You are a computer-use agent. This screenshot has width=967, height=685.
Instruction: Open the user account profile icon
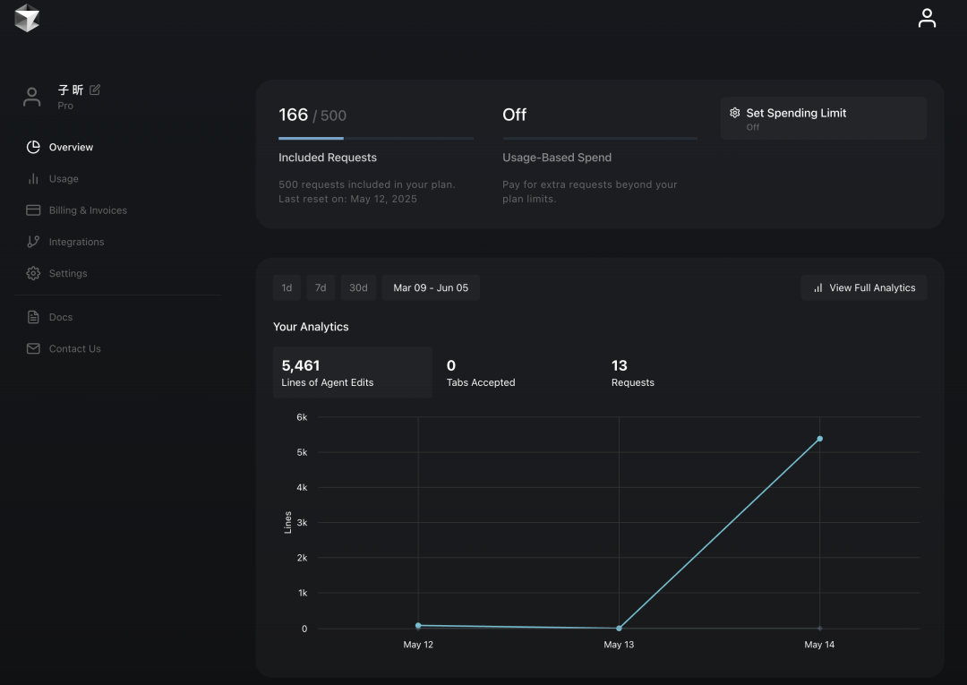tap(927, 18)
